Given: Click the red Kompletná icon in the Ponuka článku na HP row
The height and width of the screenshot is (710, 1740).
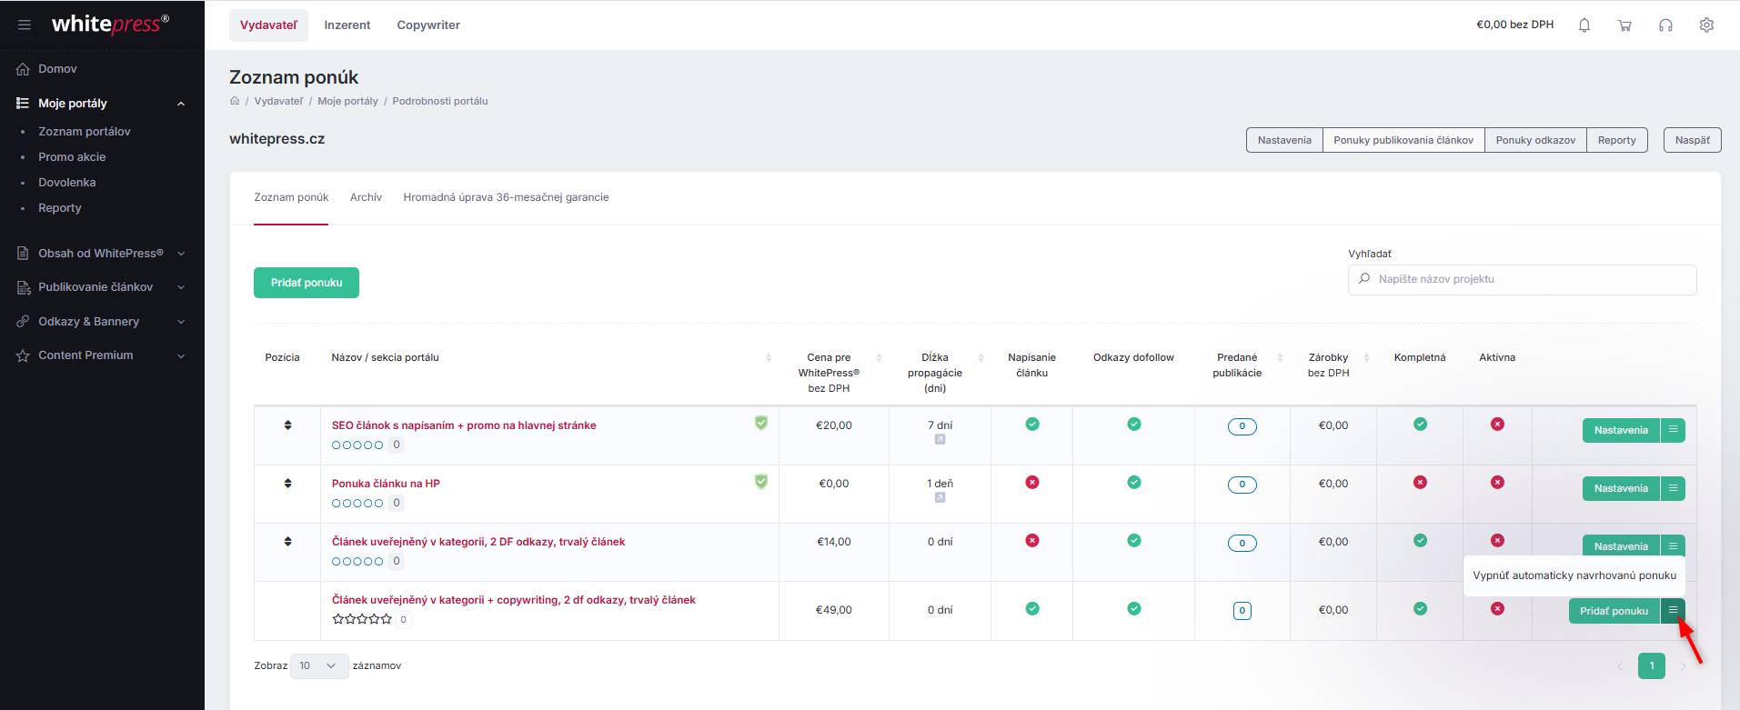Looking at the screenshot, I should click(x=1420, y=483).
